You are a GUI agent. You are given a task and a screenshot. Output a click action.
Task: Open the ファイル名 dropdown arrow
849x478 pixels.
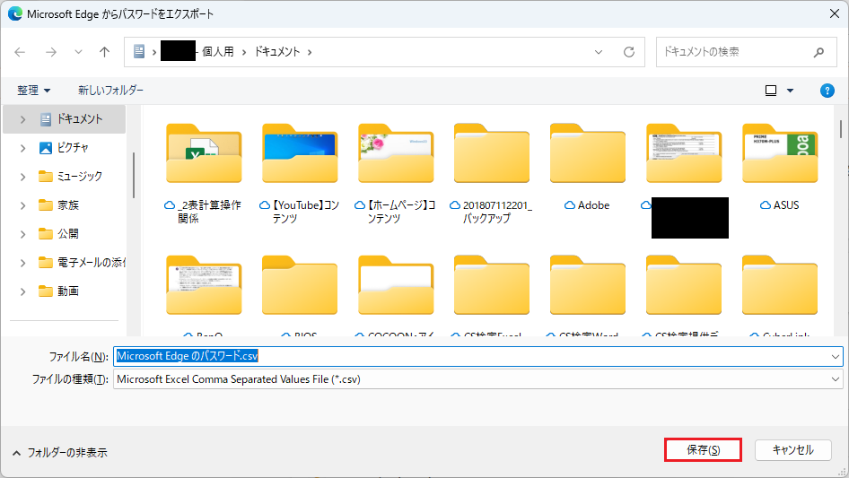[836, 356]
